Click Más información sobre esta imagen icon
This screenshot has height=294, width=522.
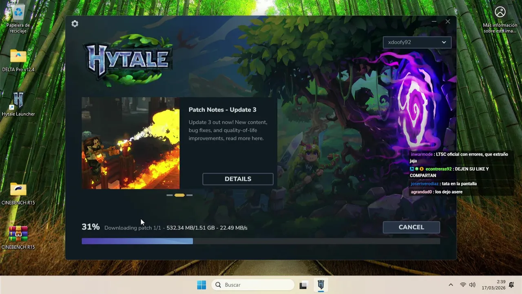[500, 19]
